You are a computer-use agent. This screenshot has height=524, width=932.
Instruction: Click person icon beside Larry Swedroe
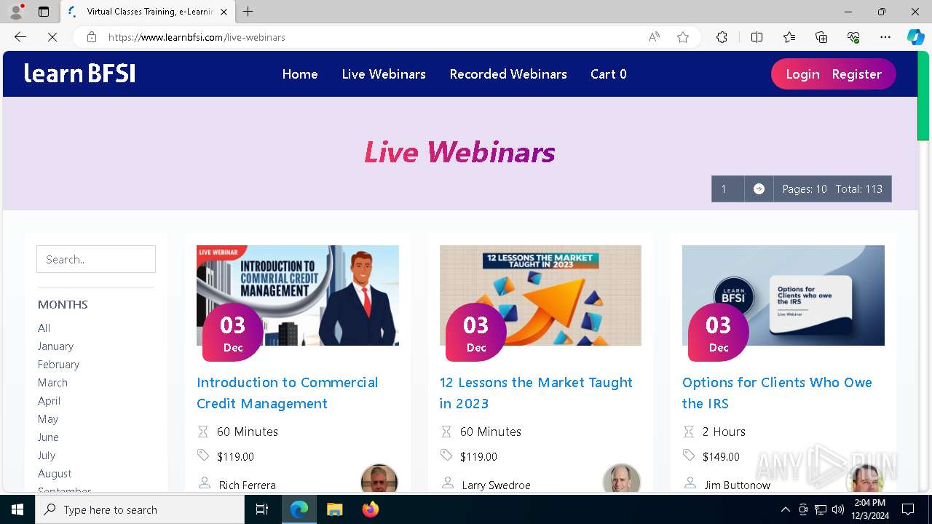click(448, 483)
